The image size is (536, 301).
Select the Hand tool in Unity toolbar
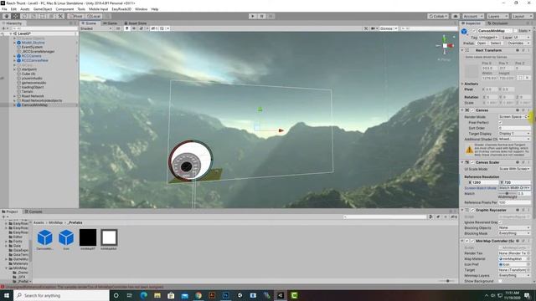pos(7,16)
